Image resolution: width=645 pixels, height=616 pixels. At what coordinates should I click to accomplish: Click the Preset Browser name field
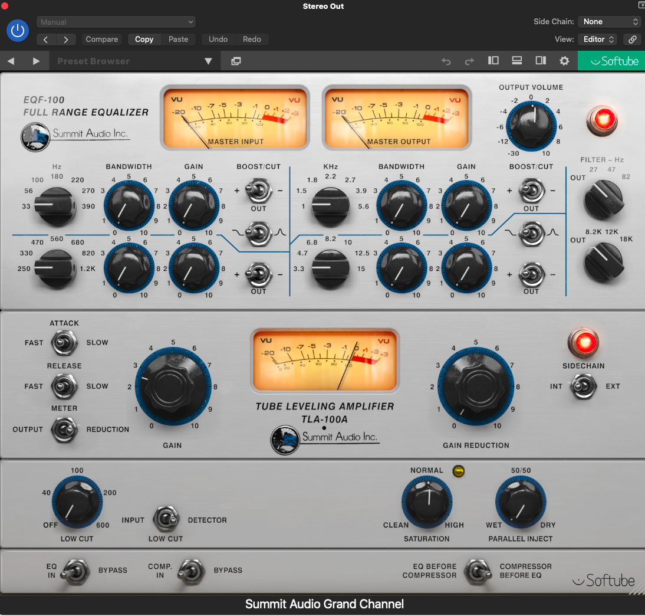click(x=130, y=61)
